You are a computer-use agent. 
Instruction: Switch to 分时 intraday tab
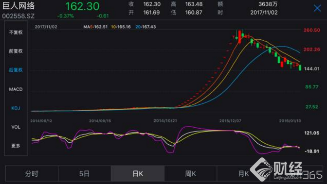coord(32,173)
